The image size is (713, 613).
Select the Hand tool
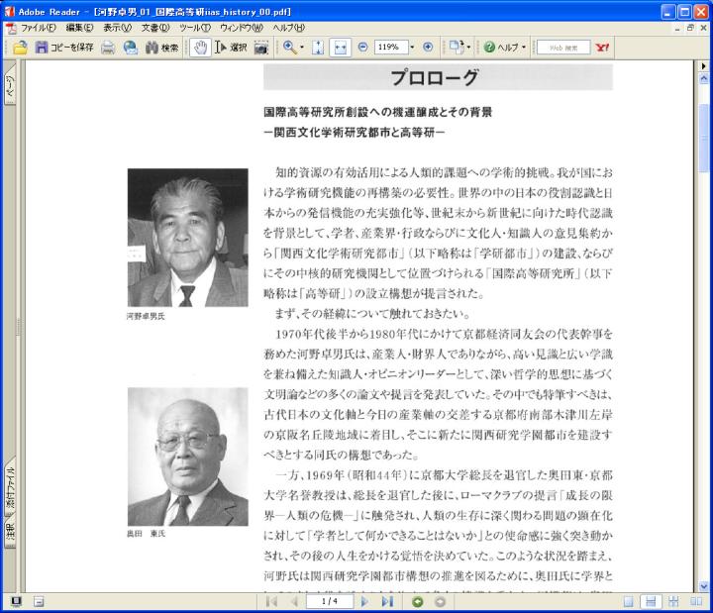(x=199, y=48)
